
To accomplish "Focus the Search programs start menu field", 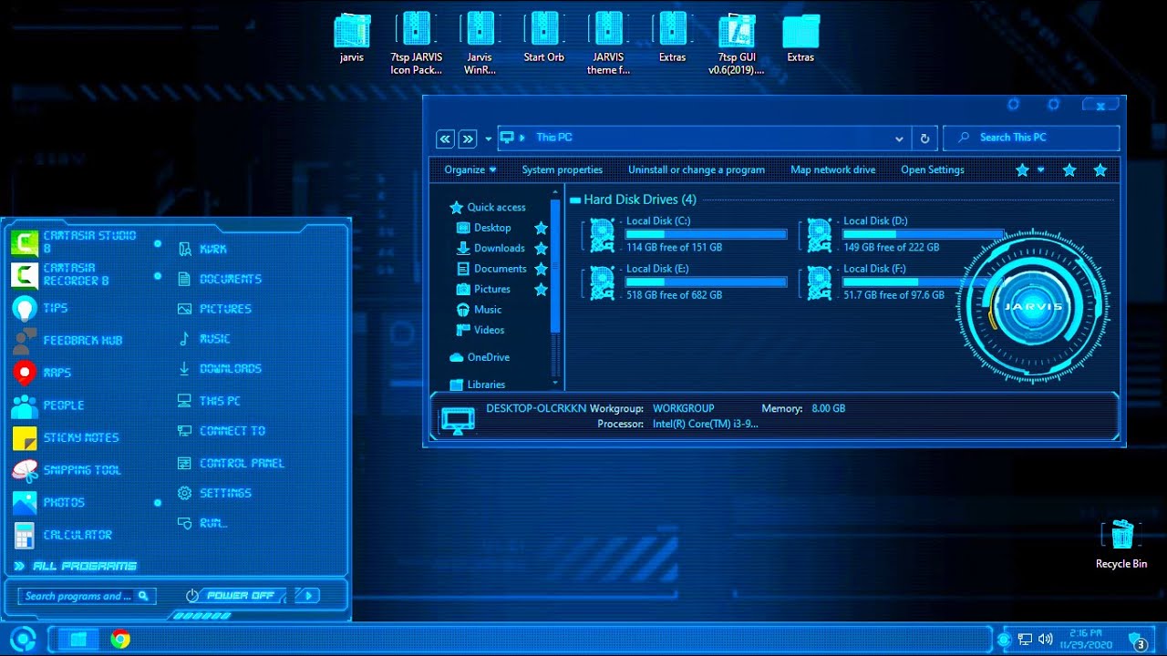I will tap(88, 596).
